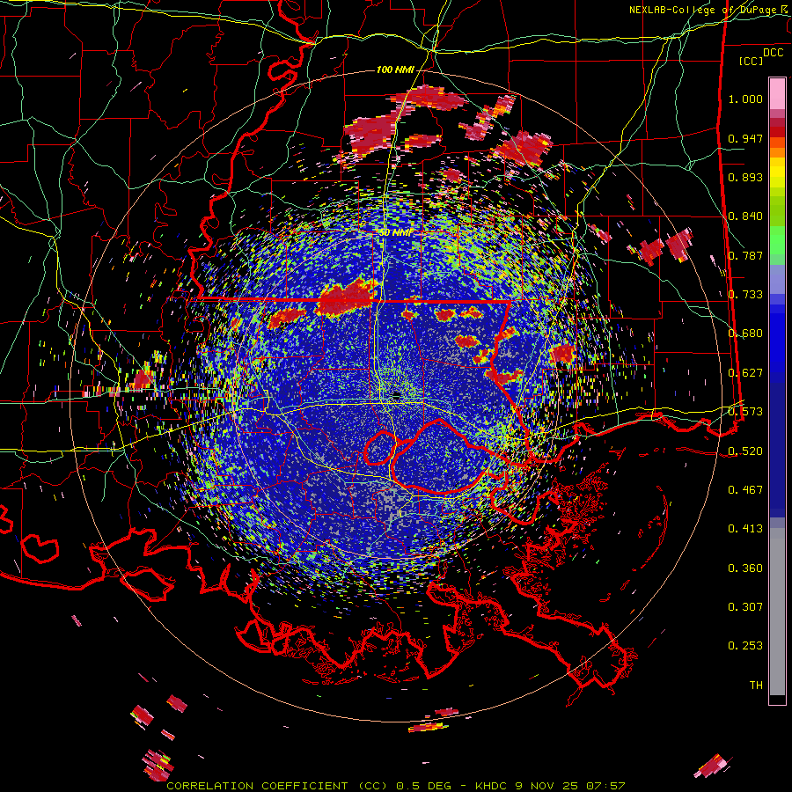Click the TH threshold label on scale
Image resolution: width=792 pixels, height=792 pixels.
click(x=756, y=686)
